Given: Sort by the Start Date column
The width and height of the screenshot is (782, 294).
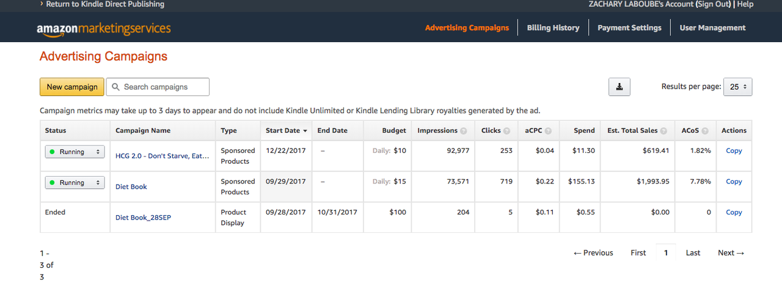Looking at the screenshot, I should [x=287, y=131].
